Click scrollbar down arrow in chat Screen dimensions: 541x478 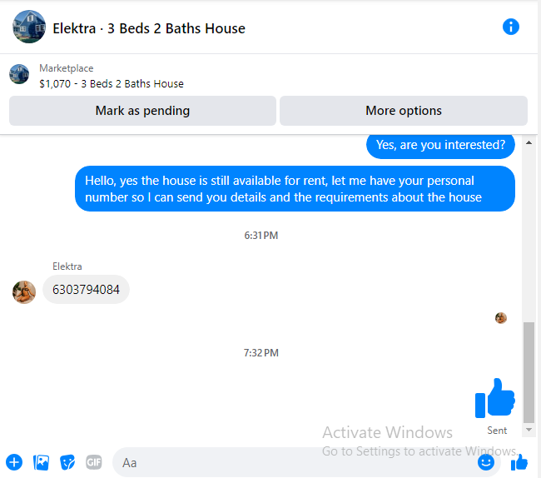click(x=529, y=430)
